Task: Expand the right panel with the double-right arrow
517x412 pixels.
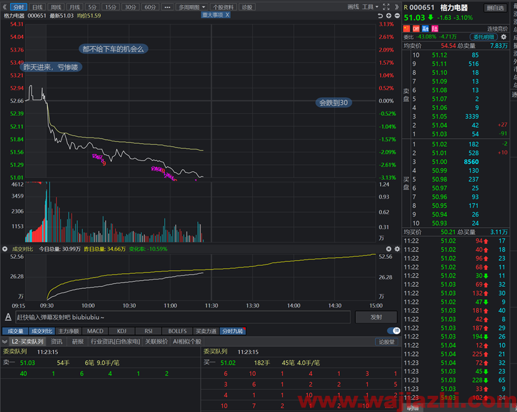Action: tap(397, 7)
